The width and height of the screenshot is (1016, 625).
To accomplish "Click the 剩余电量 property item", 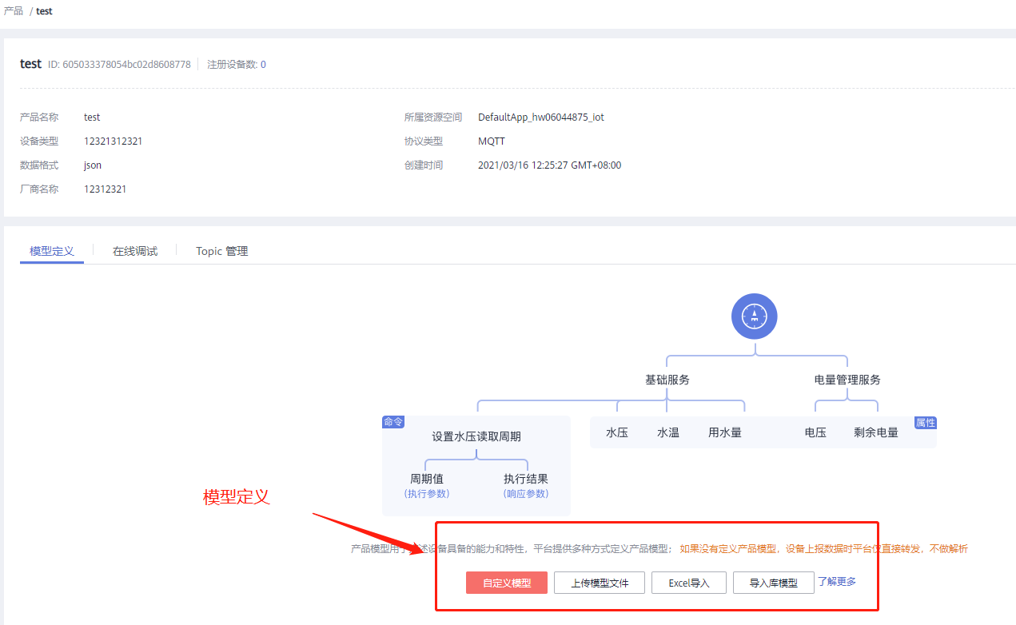I will pyautogui.click(x=875, y=432).
